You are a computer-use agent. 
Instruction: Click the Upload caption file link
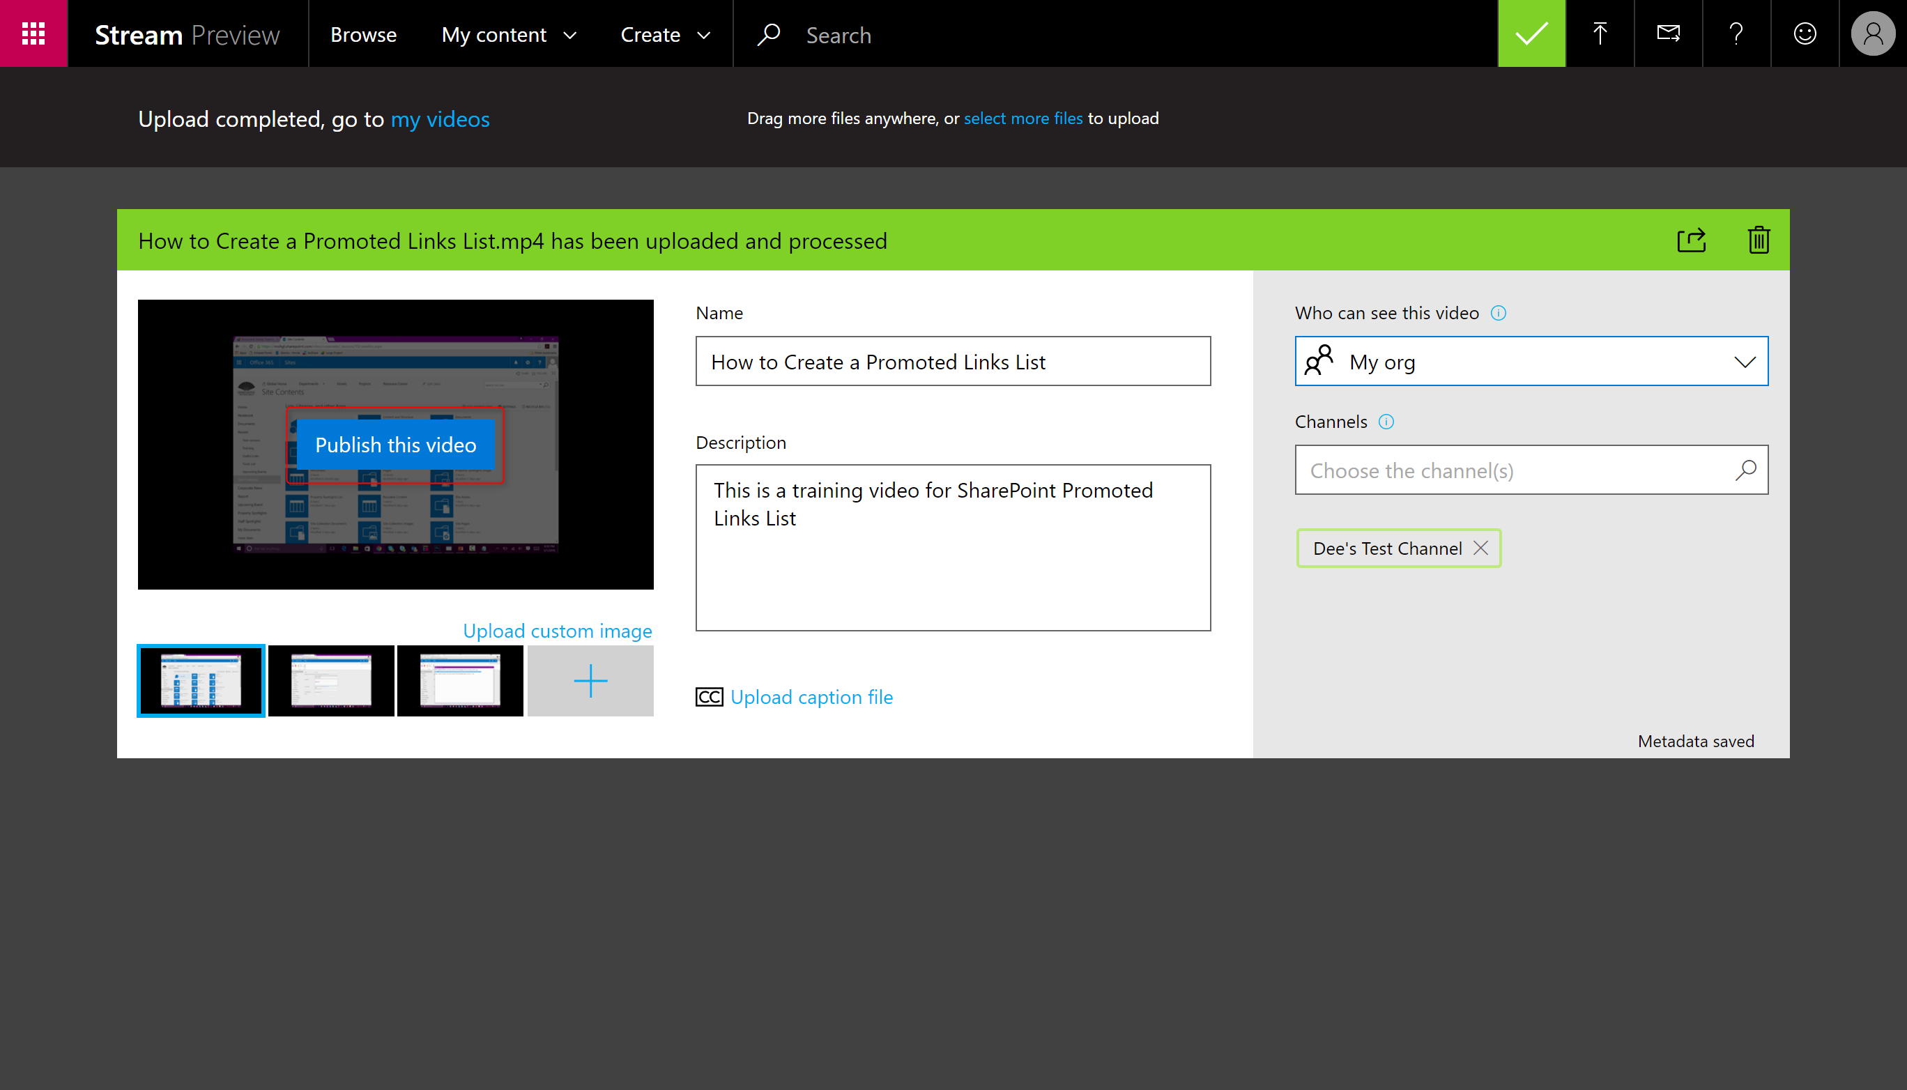[811, 697]
